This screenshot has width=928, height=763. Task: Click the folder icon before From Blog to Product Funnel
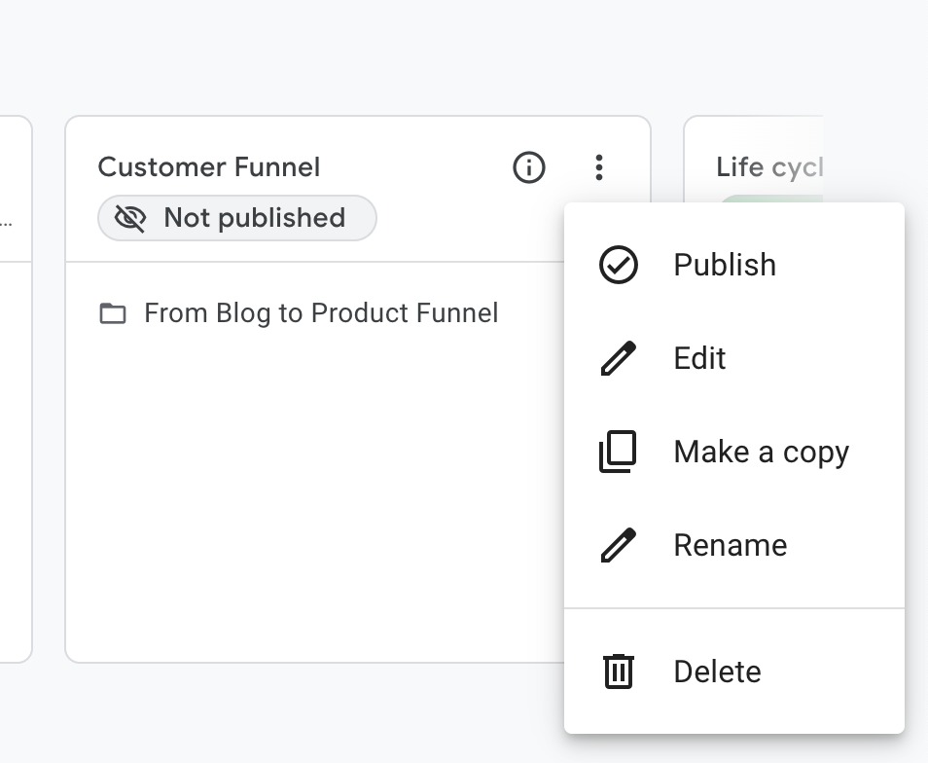[114, 314]
